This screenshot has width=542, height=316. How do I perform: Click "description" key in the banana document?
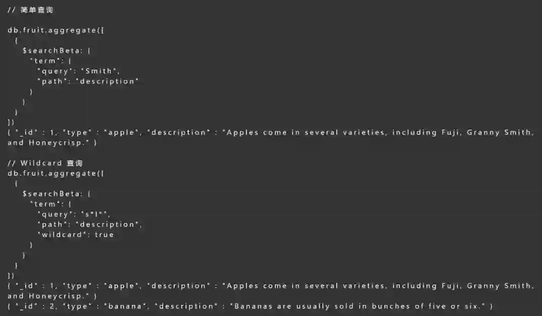tap(178, 306)
